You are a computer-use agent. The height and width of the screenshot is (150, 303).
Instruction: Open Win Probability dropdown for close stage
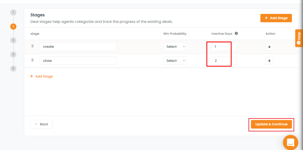pyautogui.click(x=175, y=61)
